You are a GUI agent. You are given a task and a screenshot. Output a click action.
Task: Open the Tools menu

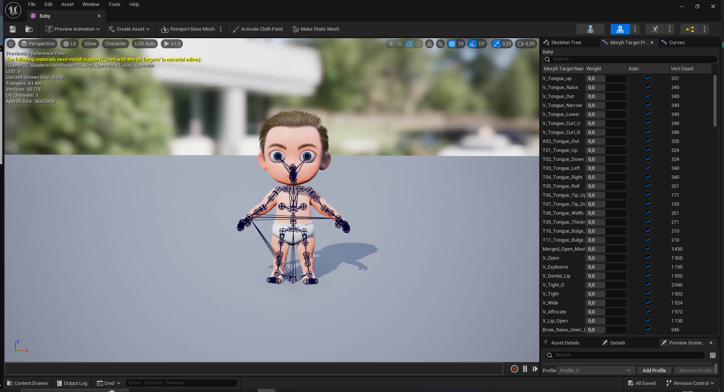114,4
